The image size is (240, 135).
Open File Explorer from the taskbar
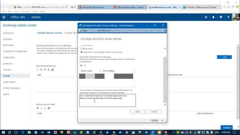tap(29, 132)
